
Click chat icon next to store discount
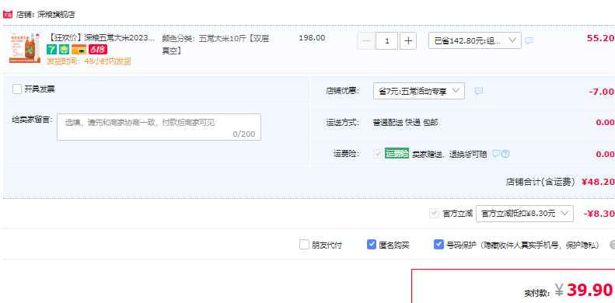point(479,92)
